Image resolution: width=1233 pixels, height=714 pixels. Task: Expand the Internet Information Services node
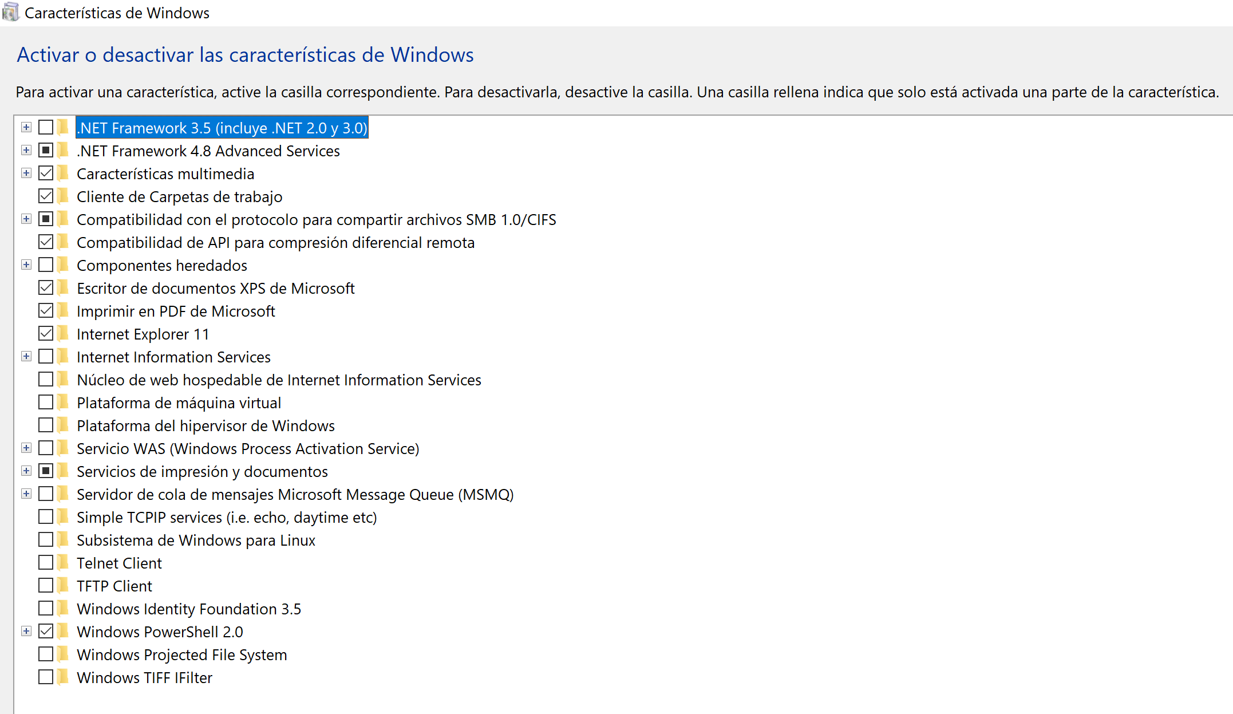pos(26,356)
